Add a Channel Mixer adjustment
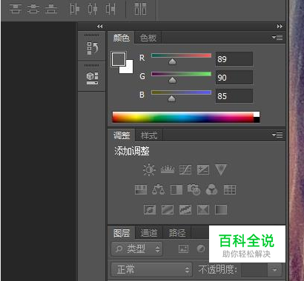The width and height of the screenshot is (304, 281). (212, 190)
